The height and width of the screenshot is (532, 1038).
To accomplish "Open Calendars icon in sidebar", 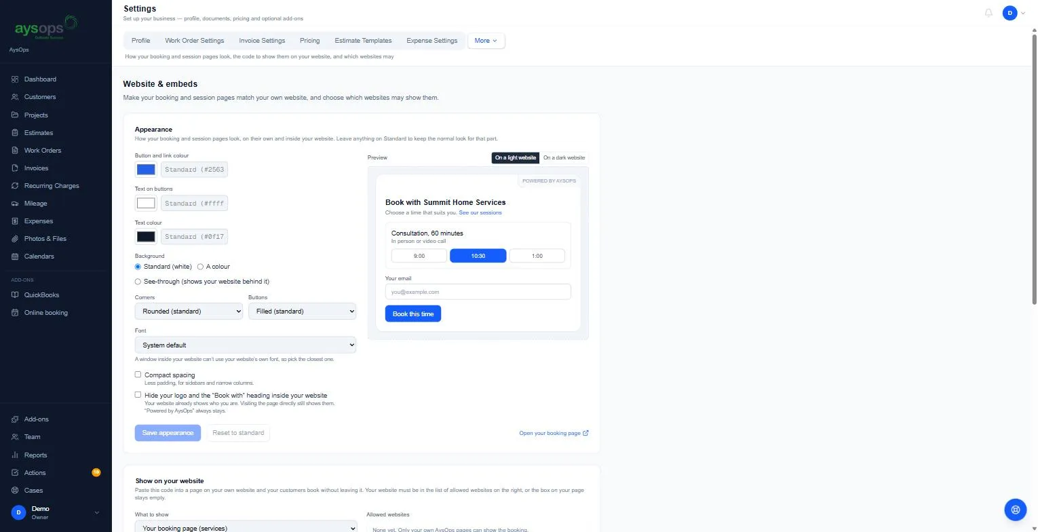I will [15, 256].
